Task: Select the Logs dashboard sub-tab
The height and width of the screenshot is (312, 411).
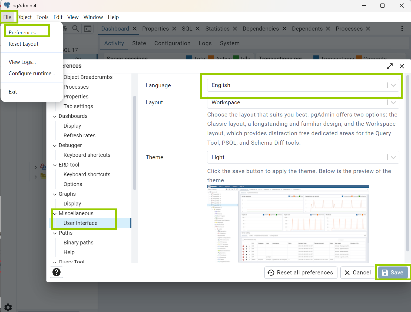Action: click(205, 43)
